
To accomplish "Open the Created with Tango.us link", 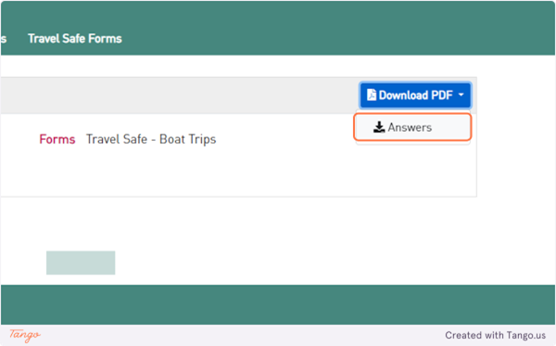I will click(x=496, y=335).
